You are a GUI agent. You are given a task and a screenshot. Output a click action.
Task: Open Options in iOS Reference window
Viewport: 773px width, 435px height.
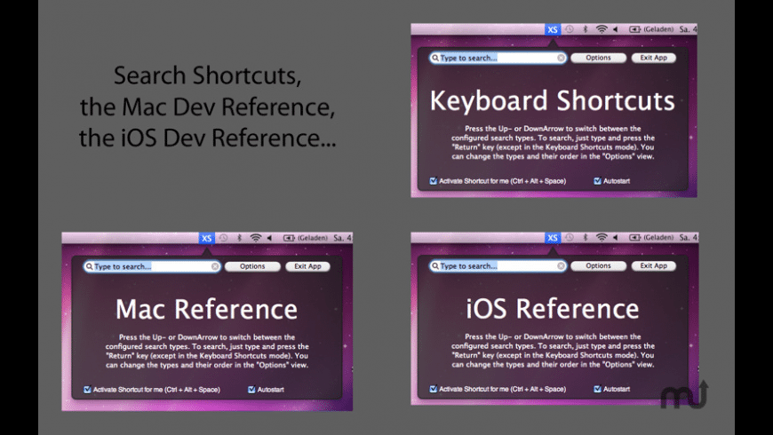click(x=599, y=266)
